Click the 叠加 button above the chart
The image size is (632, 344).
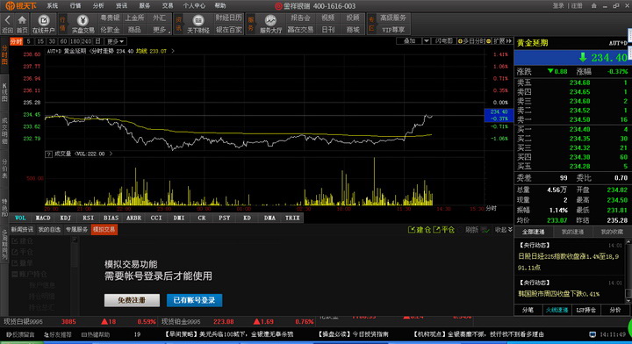(x=410, y=41)
